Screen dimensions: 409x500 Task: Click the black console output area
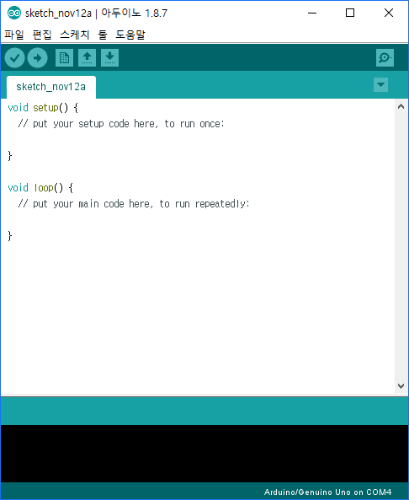point(204,454)
